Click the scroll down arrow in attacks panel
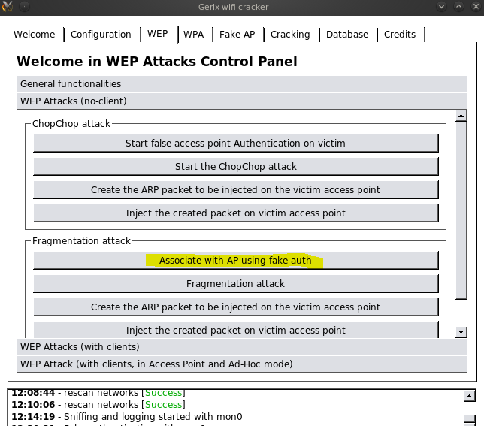The width and height of the screenshot is (484, 426). click(461, 332)
